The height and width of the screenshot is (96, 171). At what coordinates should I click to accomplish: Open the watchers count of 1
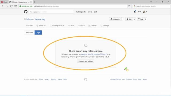click(123, 19)
